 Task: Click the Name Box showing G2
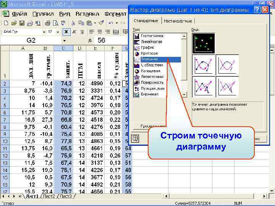(31, 40)
